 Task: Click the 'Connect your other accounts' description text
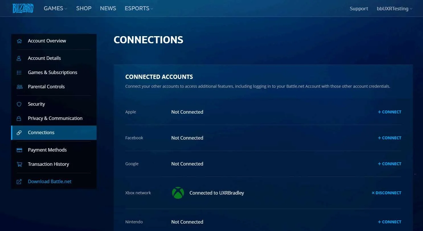[x=258, y=86]
